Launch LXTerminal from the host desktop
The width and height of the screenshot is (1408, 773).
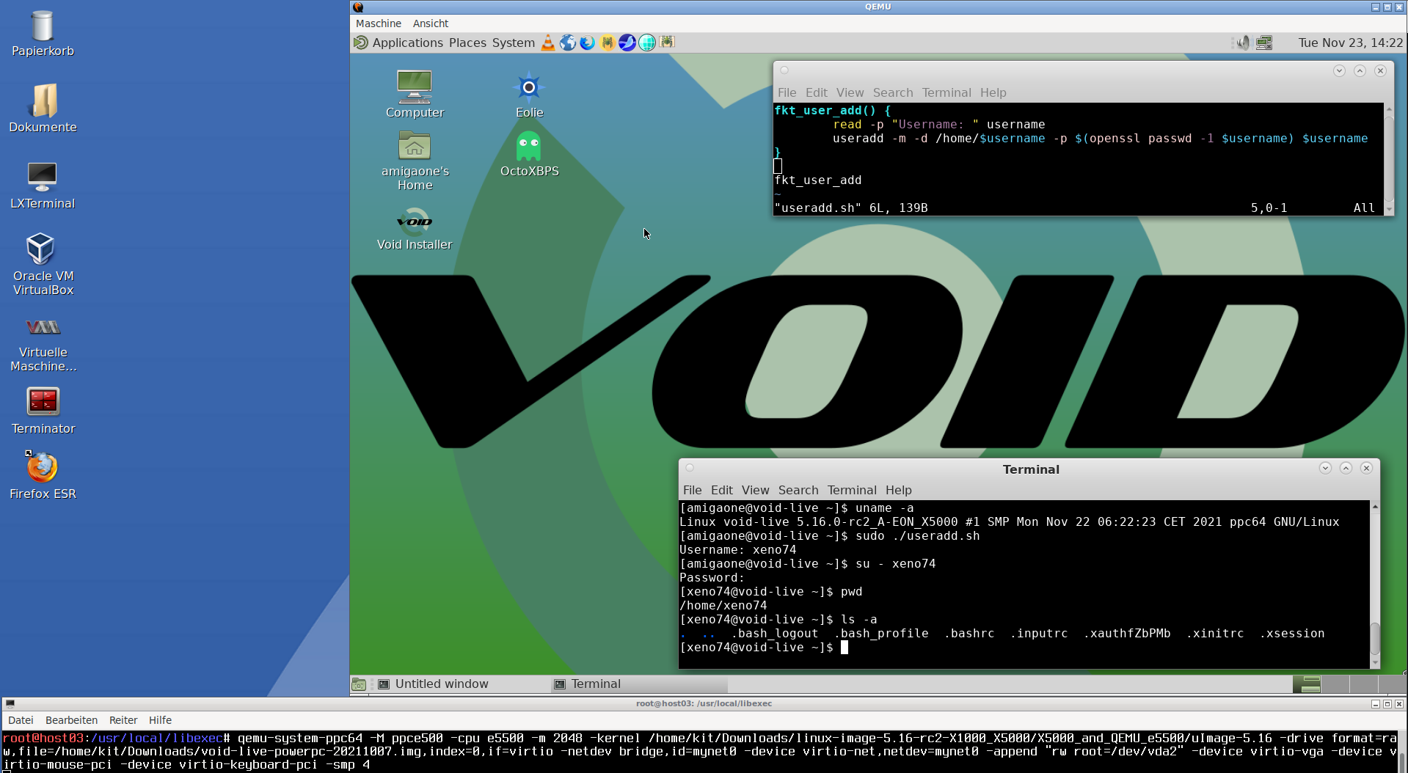(x=43, y=185)
